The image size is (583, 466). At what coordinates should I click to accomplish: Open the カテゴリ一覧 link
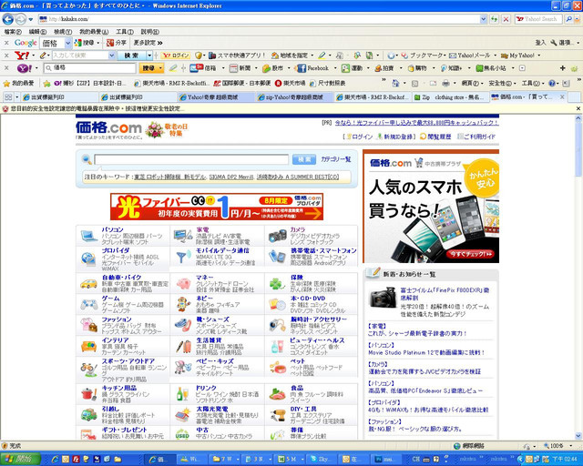336,159
